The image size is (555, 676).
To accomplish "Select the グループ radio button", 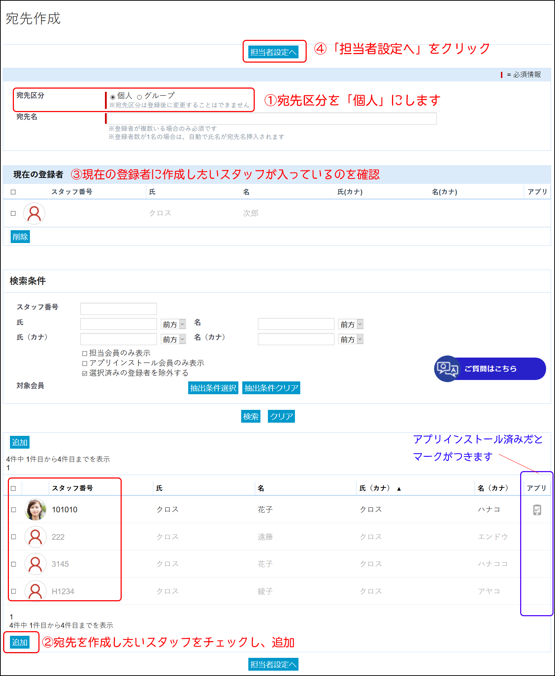I will tap(139, 97).
